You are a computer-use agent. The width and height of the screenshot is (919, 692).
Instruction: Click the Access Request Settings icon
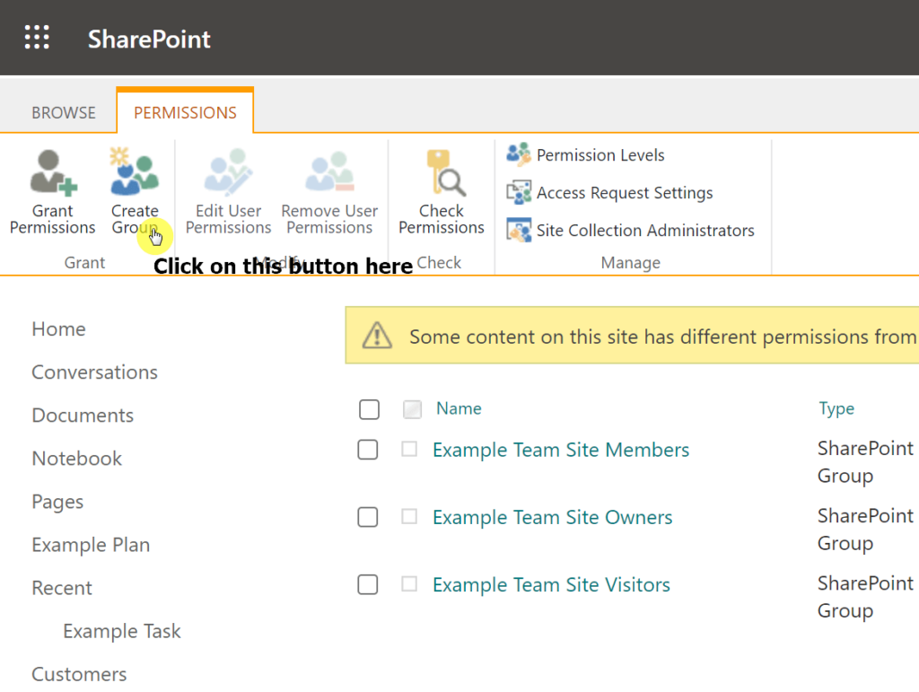pos(519,192)
